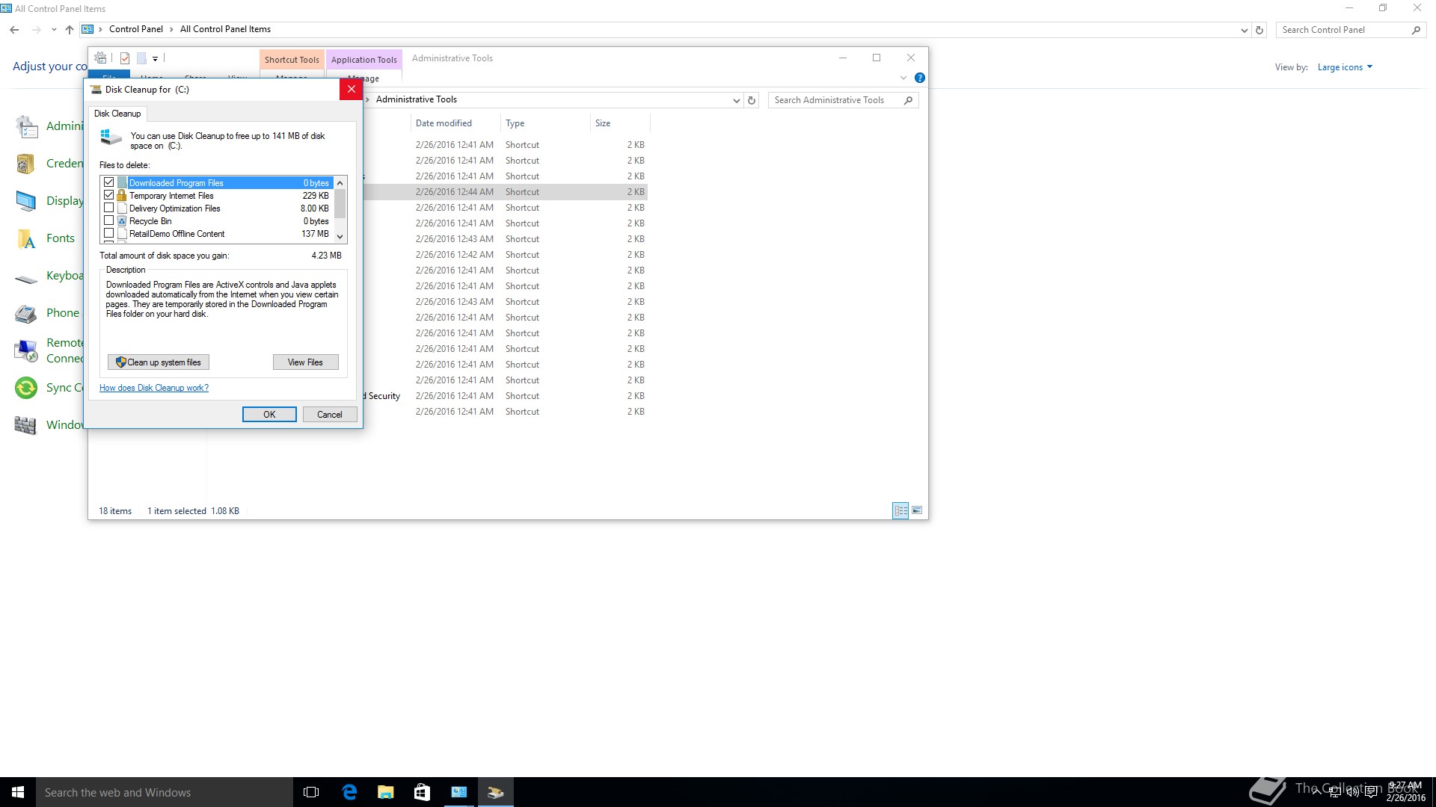Uncheck Temporary Internet Files checkbox
1436x807 pixels.
click(109, 195)
